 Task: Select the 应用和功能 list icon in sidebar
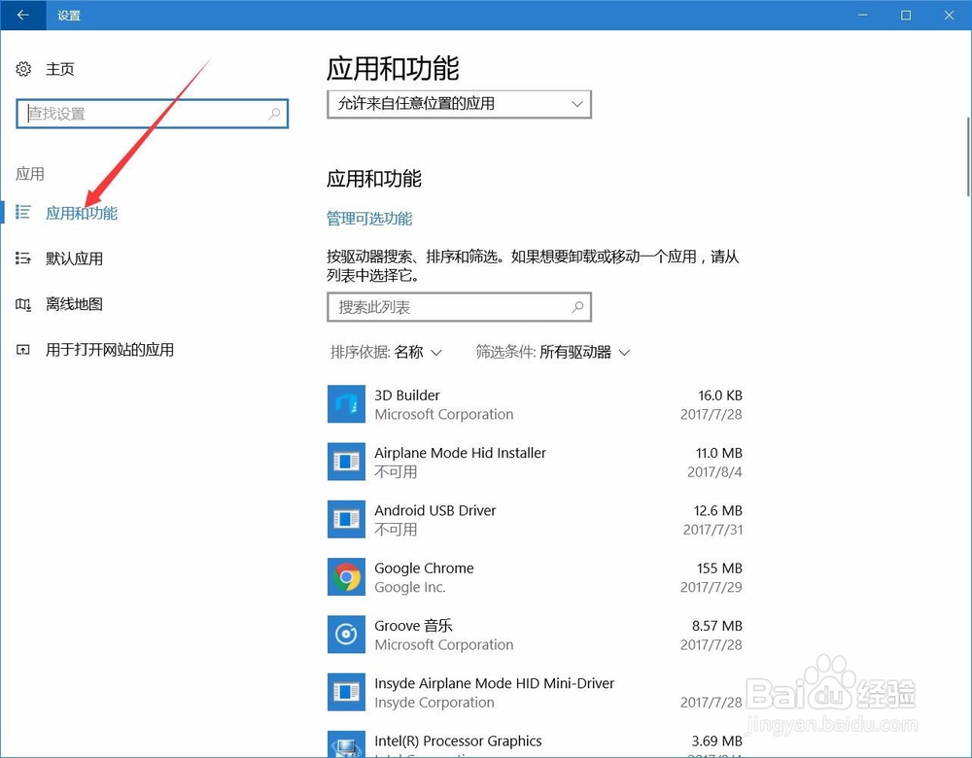point(23,213)
